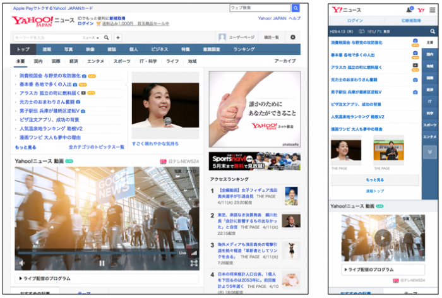442x298 pixels.
Task: Pause the desktop news video
Action: click(x=102, y=263)
